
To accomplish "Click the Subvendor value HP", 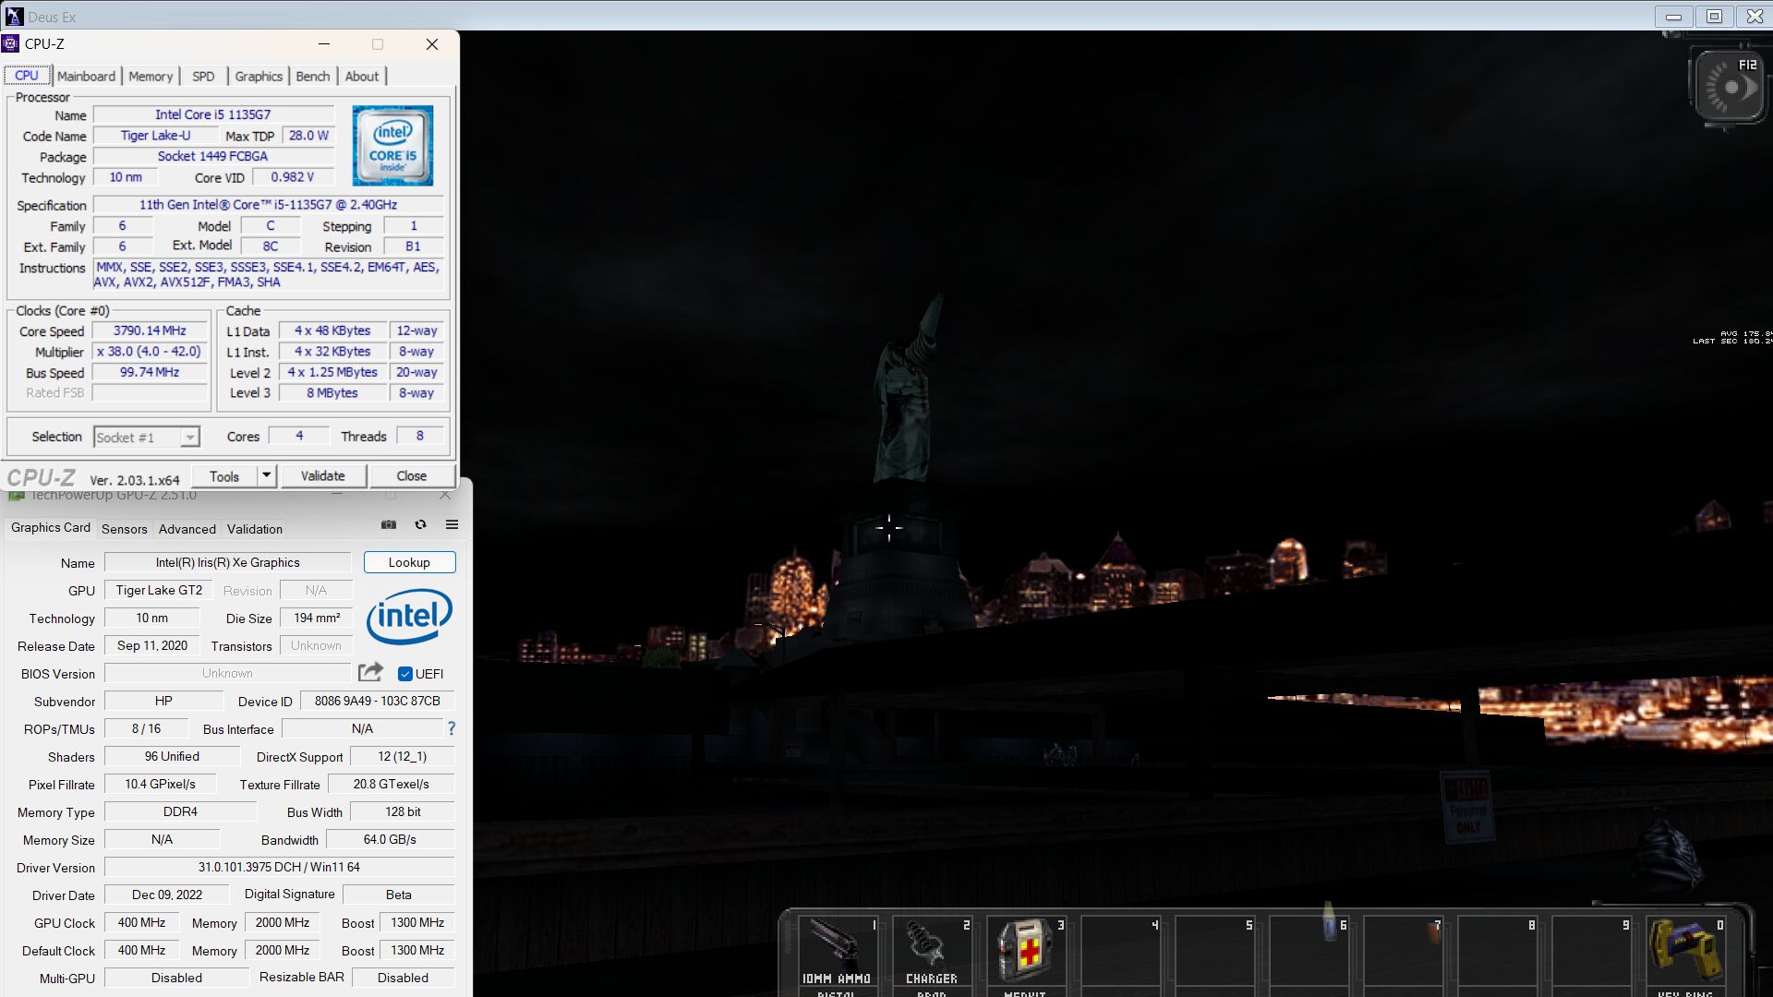I will tap(163, 701).
